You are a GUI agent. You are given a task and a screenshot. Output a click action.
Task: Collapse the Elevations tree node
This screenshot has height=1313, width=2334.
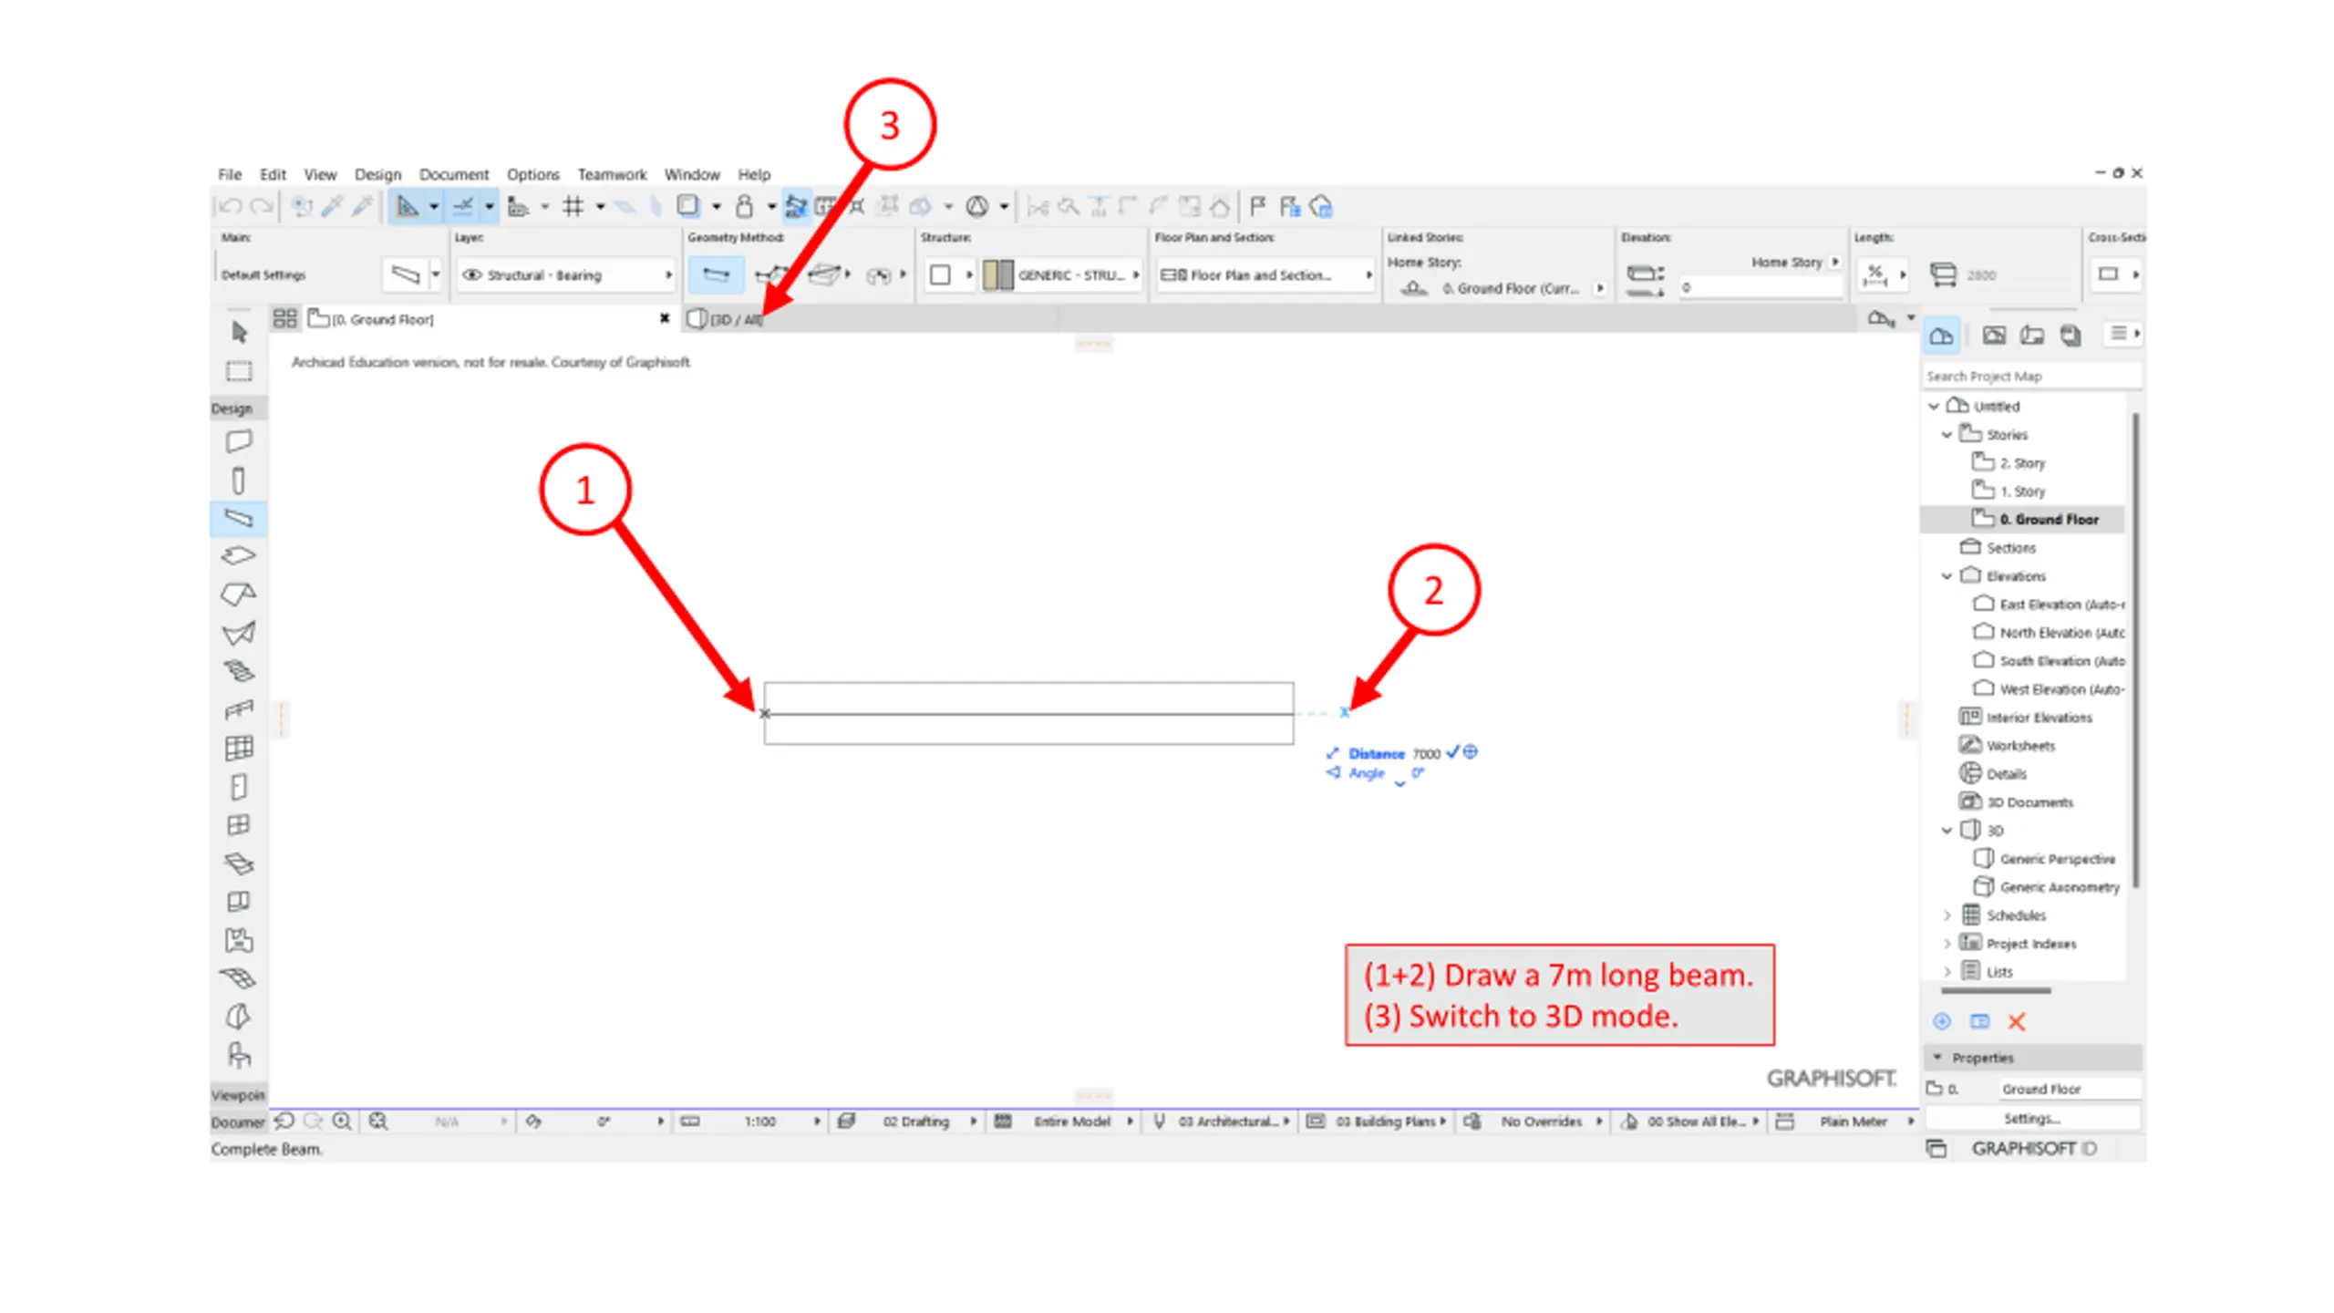pyautogui.click(x=1947, y=576)
